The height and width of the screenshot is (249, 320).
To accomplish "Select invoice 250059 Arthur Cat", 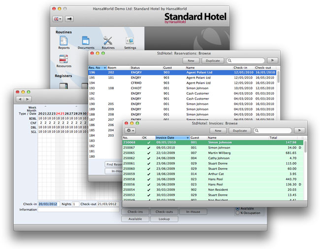I will [213, 174].
